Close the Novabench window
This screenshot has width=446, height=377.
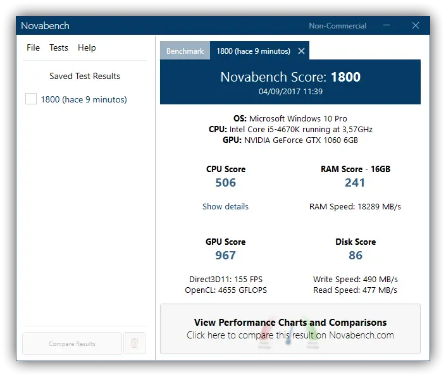[x=416, y=25]
